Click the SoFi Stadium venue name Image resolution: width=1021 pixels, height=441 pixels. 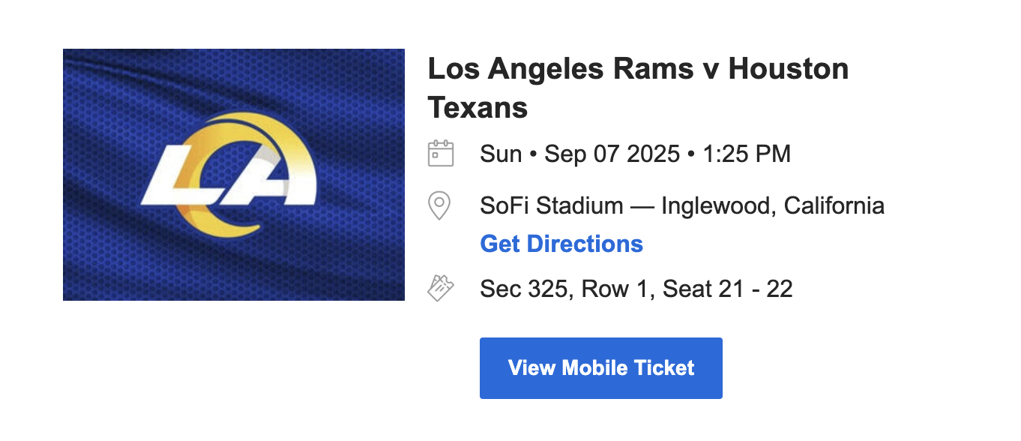tap(552, 205)
